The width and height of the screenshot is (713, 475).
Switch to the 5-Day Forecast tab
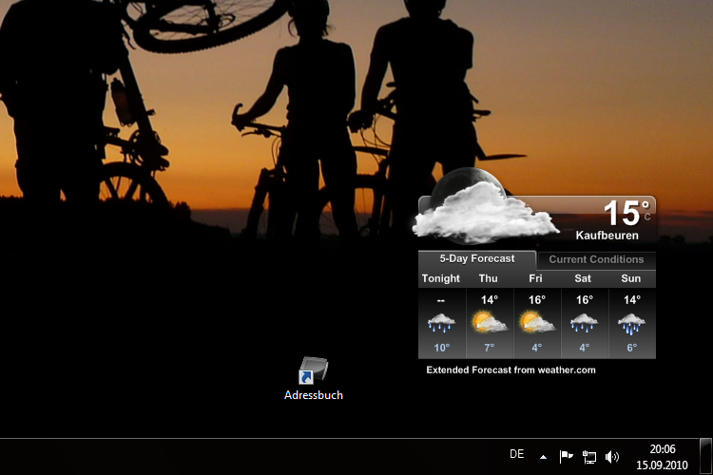coord(477,258)
